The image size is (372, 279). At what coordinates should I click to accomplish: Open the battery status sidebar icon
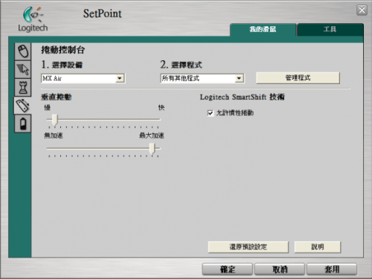23,124
